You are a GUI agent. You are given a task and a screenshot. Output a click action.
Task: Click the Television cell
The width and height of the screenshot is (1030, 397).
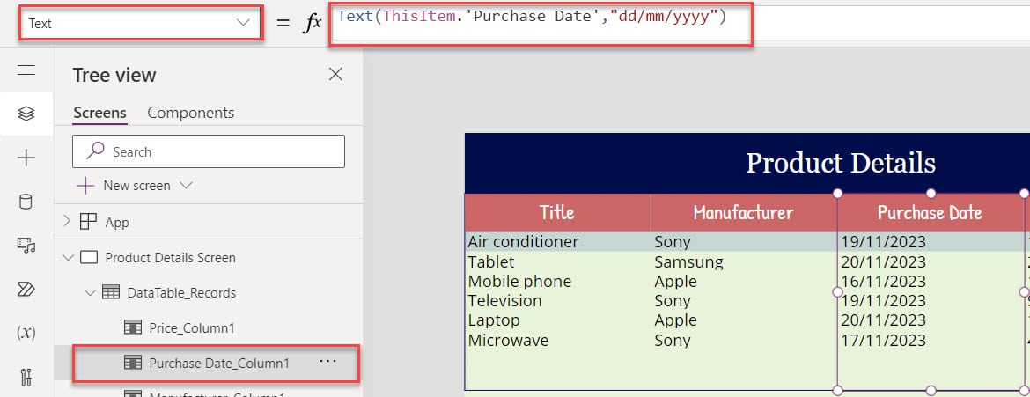504,301
